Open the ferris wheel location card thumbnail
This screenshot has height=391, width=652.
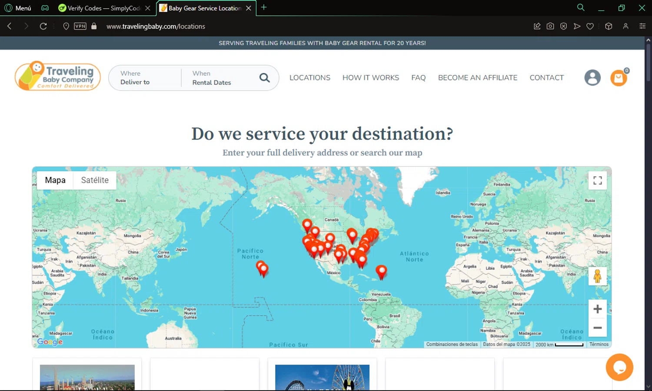(323, 378)
